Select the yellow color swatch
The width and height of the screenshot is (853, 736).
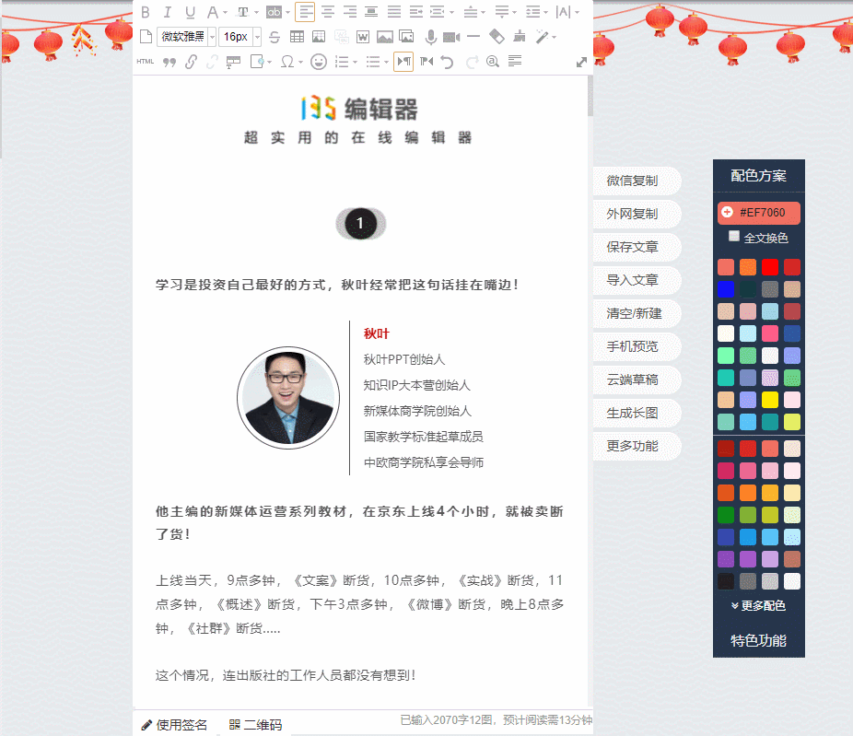click(x=770, y=399)
